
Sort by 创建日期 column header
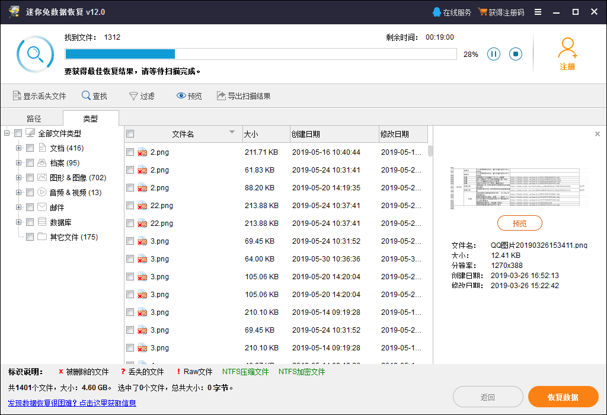(x=334, y=134)
